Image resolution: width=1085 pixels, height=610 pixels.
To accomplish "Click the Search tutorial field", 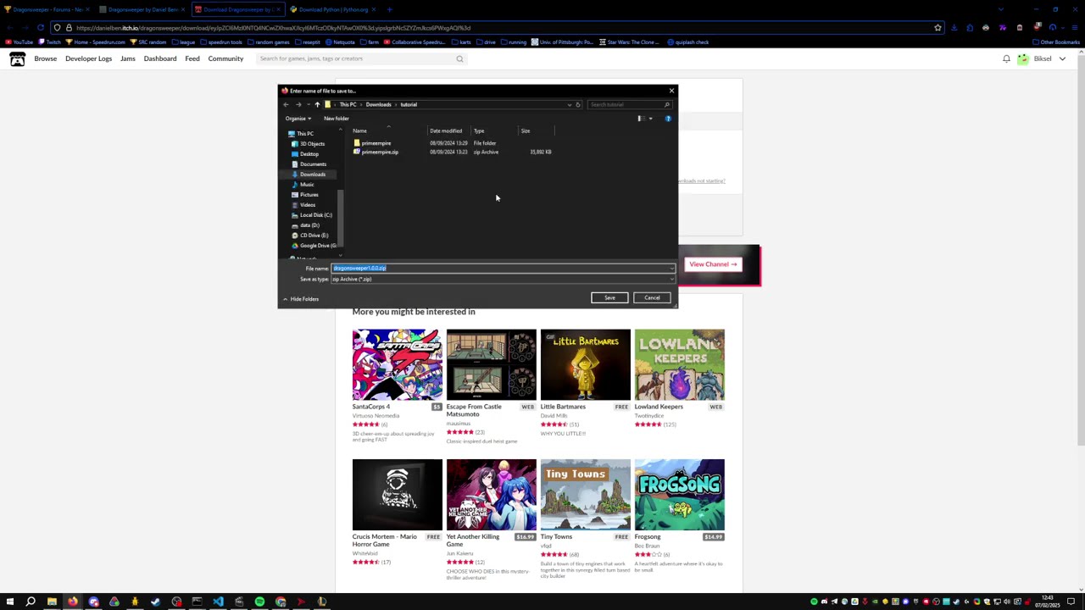I will tap(629, 104).
